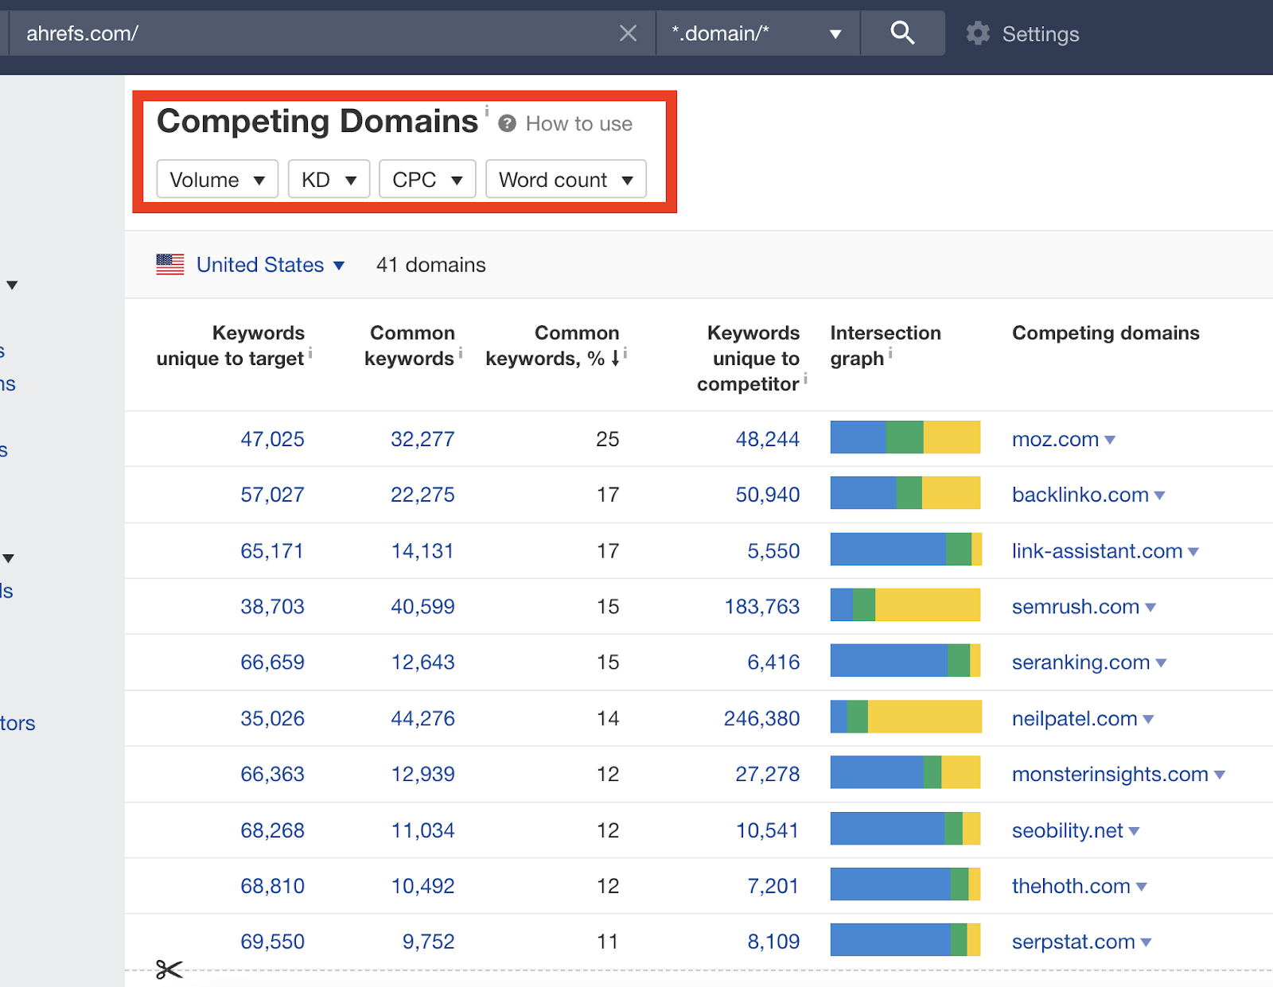Clear the ahrefs.com URL with the X icon

pyautogui.click(x=628, y=33)
